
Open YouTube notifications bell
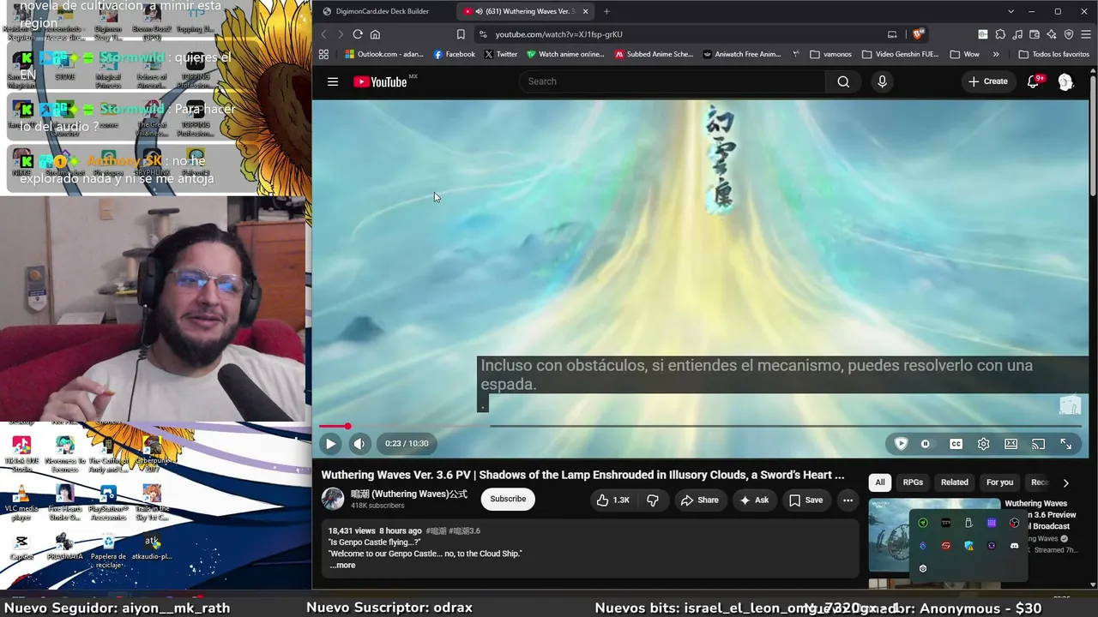[1034, 81]
